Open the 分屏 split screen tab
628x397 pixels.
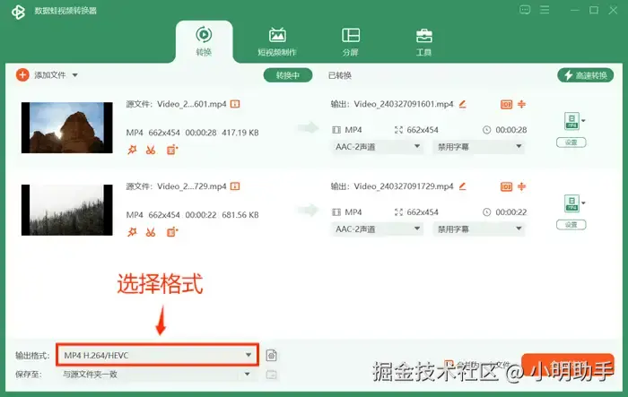coord(351,42)
